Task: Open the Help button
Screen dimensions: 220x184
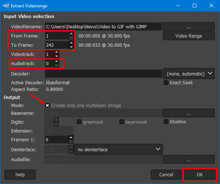Action: 20,174
